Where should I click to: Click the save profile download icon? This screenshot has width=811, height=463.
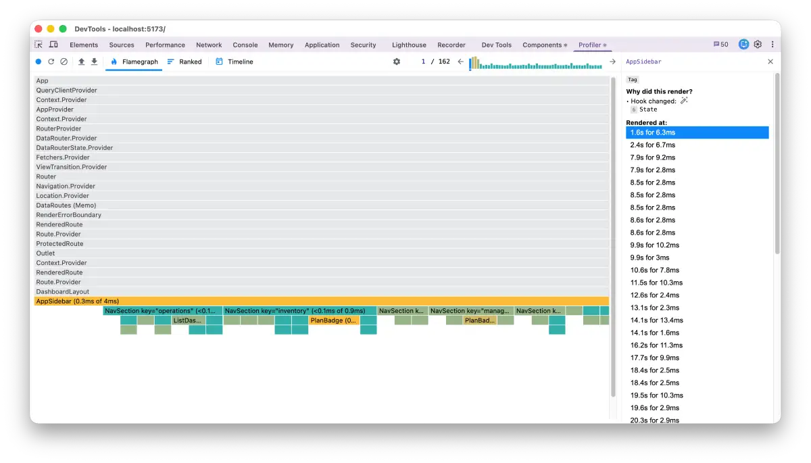click(94, 62)
